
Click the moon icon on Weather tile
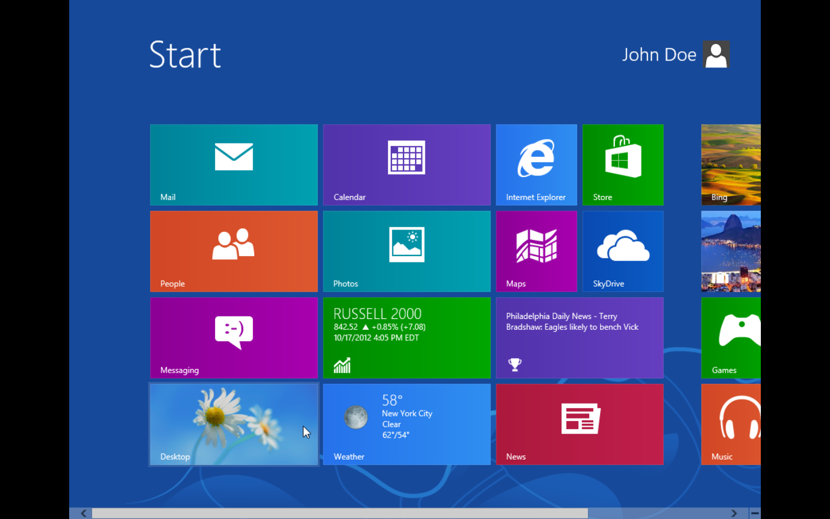click(x=356, y=417)
